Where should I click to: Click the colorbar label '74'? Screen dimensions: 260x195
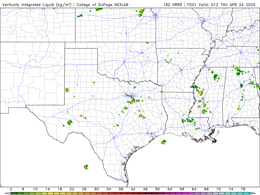coord(231,189)
